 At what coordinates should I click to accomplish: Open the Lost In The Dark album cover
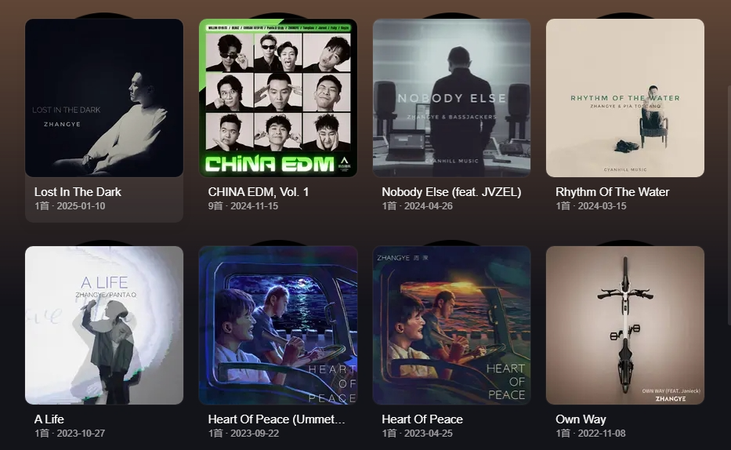click(x=104, y=98)
